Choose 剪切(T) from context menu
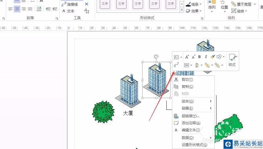This screenshot has height=149, width=263. tap(193, 80)
